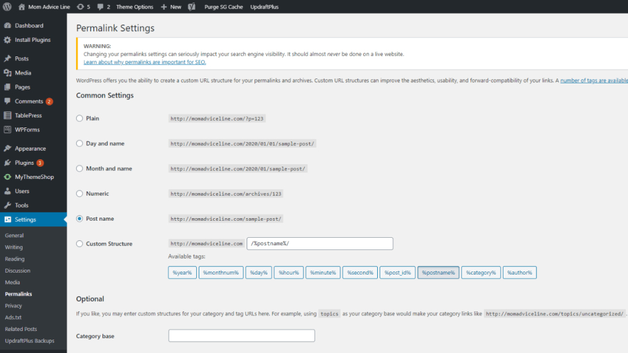Screen dimensions: 628x353
Task: Click the WPForms icon
Action: [7, 130]
